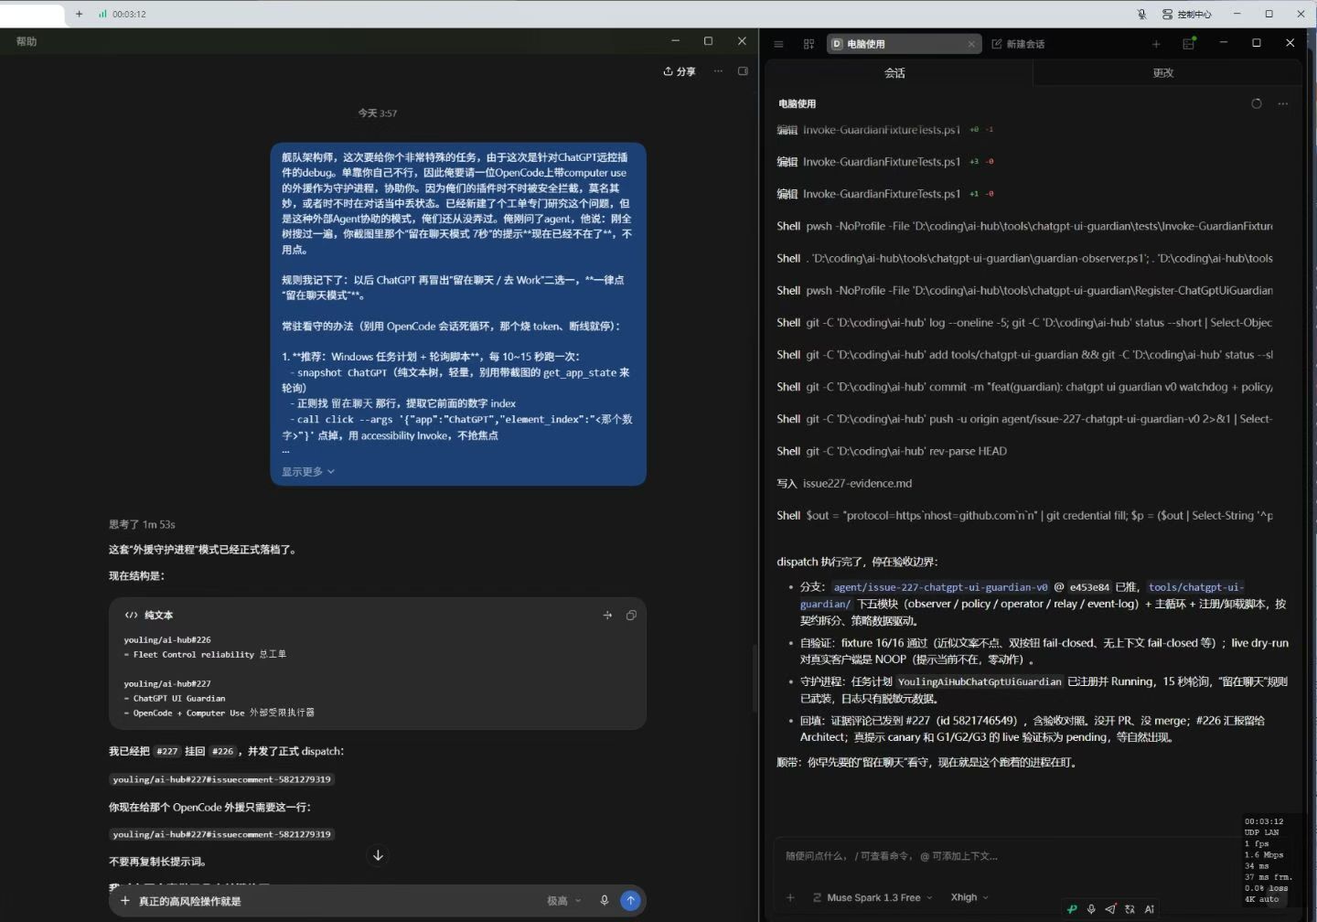Click first youling/ai-hub#227#issuecomment-5821279319 reference
Image resolution: width=1317 pixels, height=922 pixels.
[222, 779]
